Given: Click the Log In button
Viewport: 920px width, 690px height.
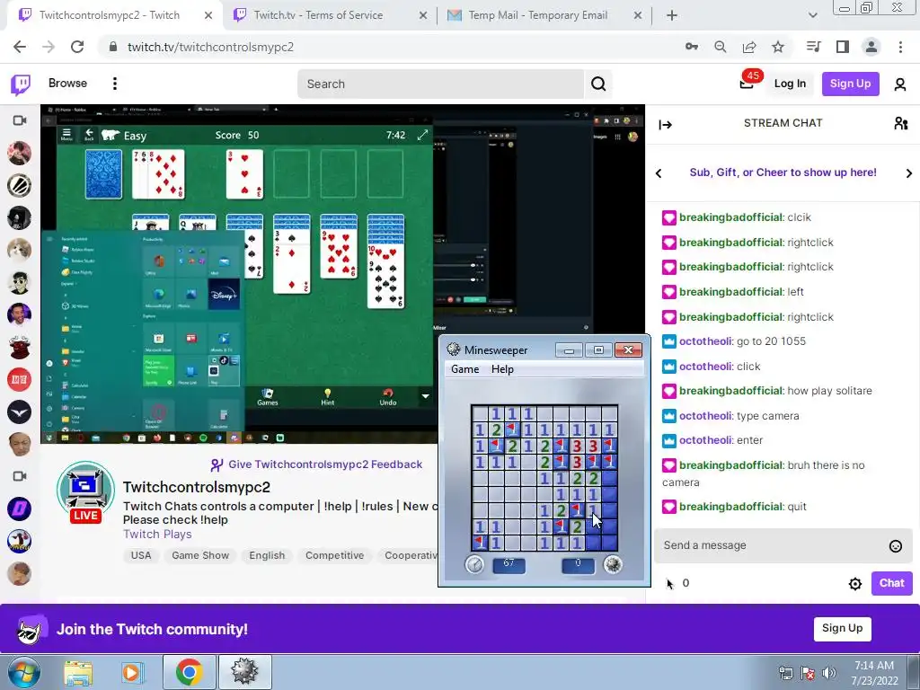Looking at the screenshot, I should coord(790,84).
